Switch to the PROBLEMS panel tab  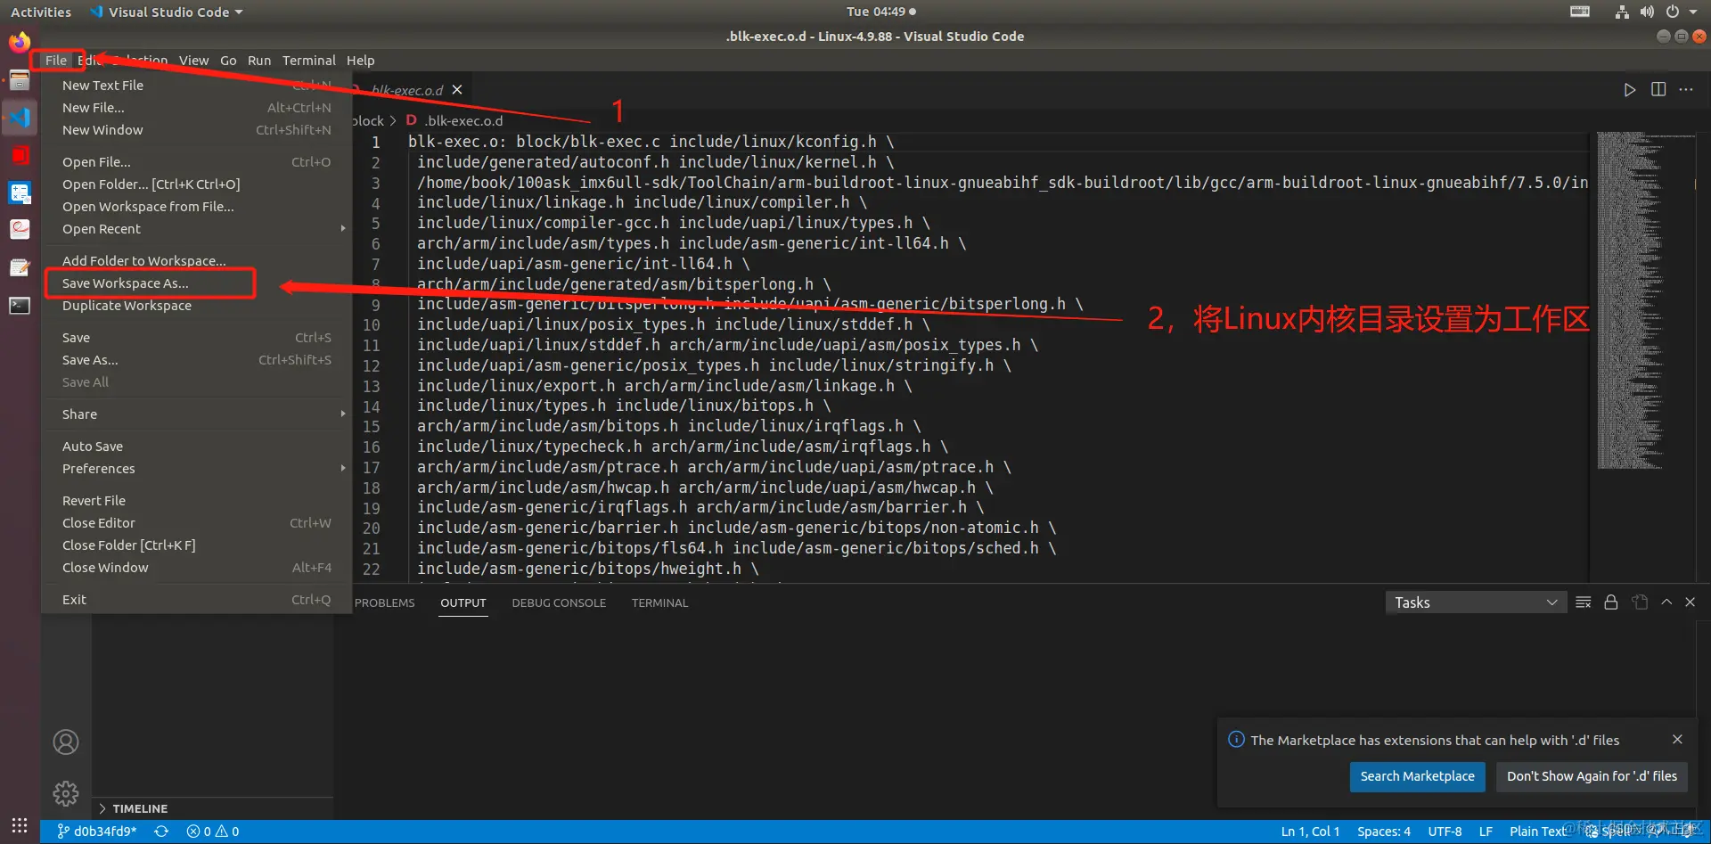385,603
